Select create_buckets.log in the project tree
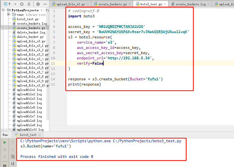The image size is (234, 167). (x=32, y=23)
